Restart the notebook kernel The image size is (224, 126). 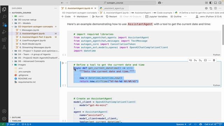(111, 16)
